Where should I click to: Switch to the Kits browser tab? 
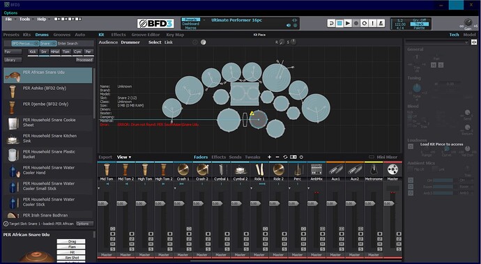click(27, 35)
